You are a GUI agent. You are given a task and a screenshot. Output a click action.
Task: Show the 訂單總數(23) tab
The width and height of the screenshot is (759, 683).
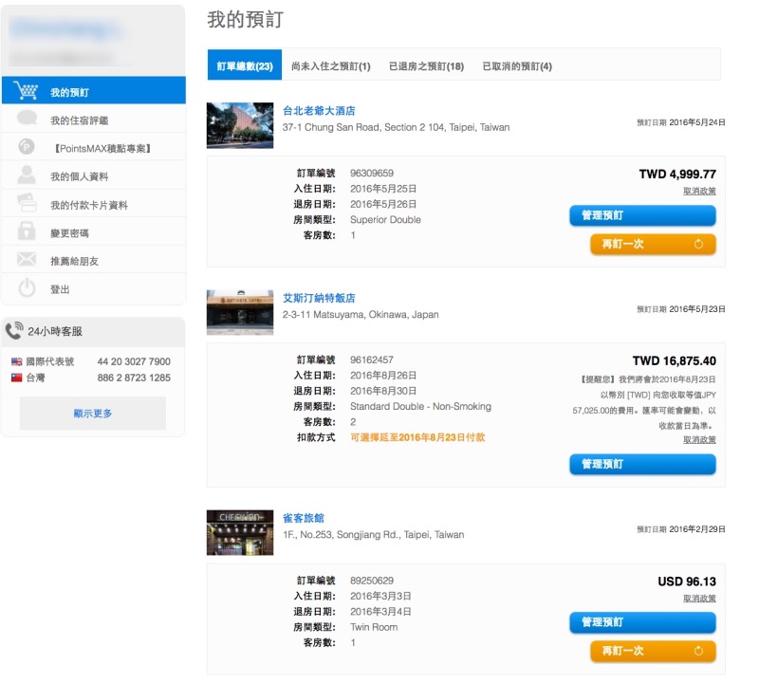[245, 66]
